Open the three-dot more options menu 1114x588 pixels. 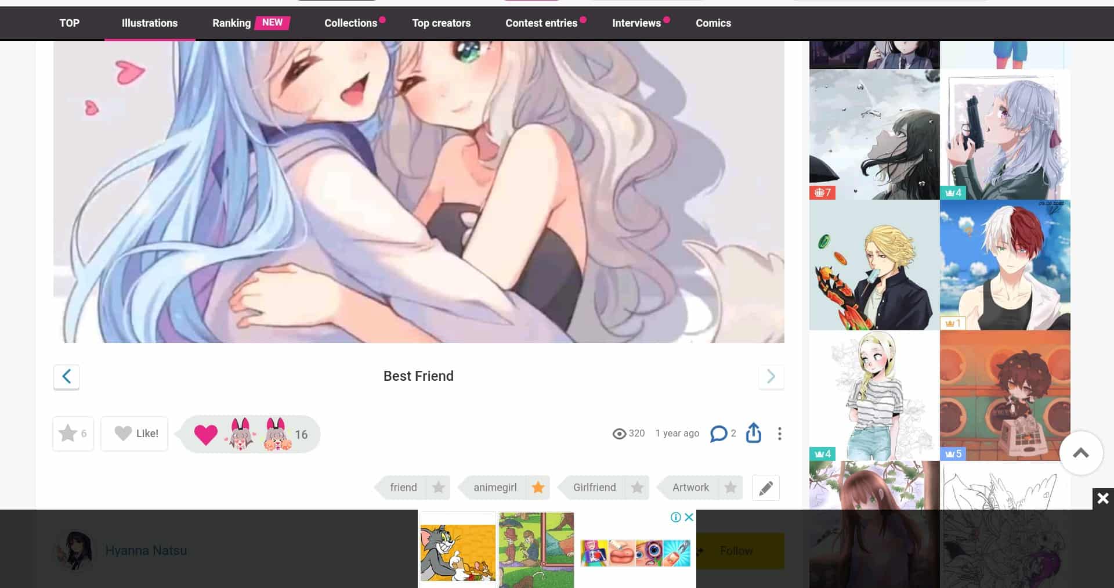click(x=779, y=434)
